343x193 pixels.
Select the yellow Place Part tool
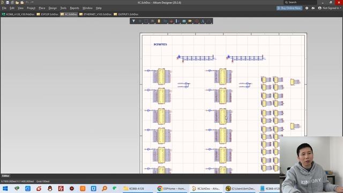click(159, 21)
